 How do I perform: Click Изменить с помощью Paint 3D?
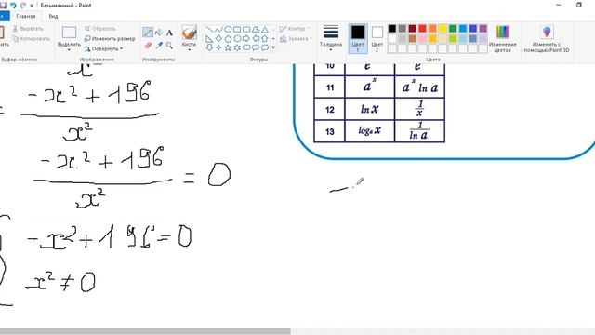coord(547,38)
